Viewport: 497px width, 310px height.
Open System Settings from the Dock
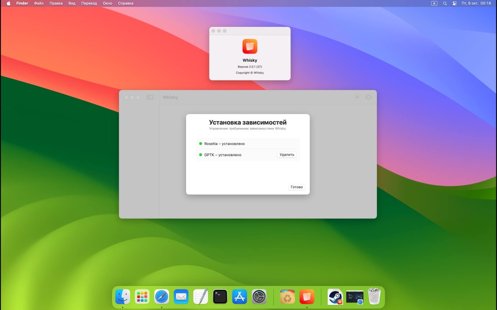point(259,296)
